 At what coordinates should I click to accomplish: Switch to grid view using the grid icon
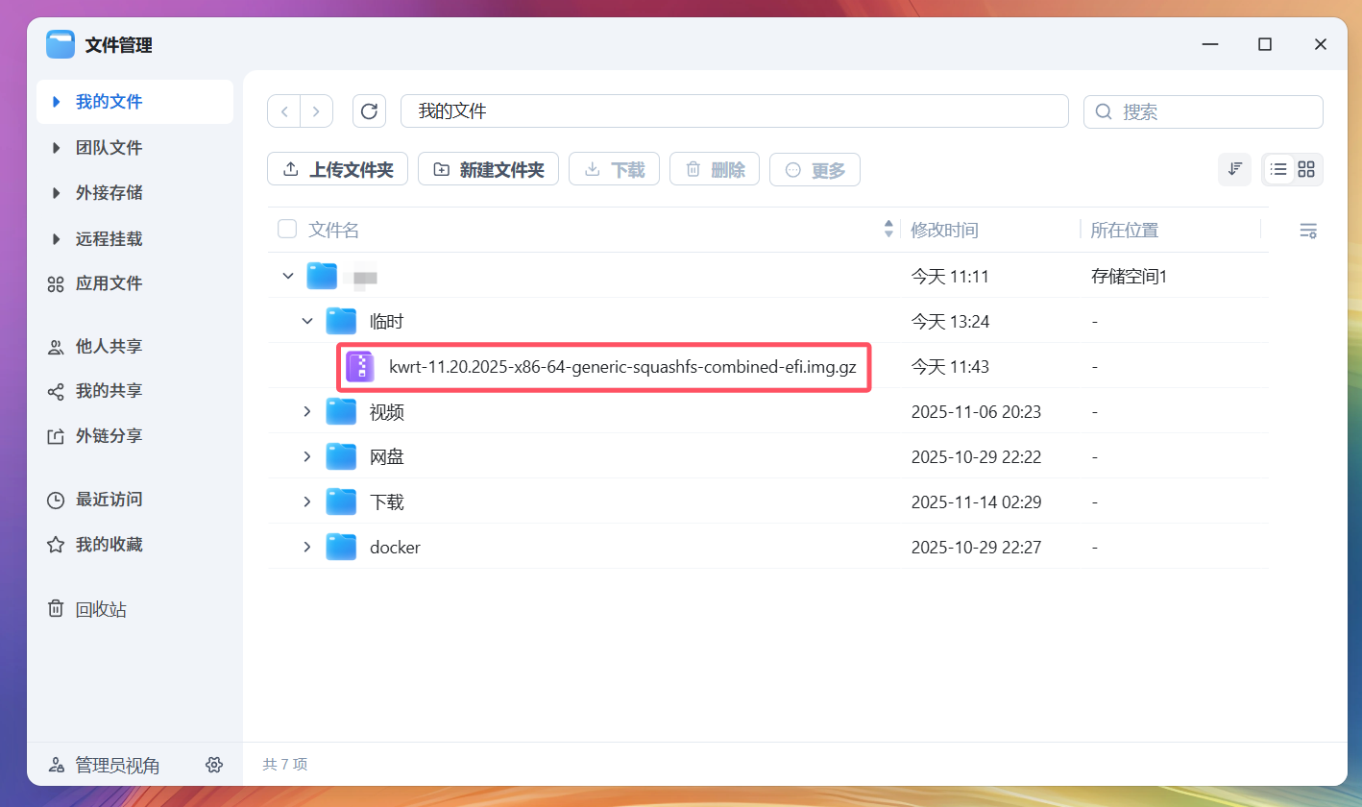click(x=1306, y=168)
